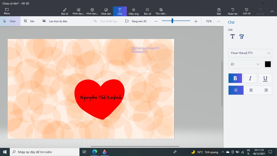Activate the Chọn select tool
The image size is (277, 156).
10,21
